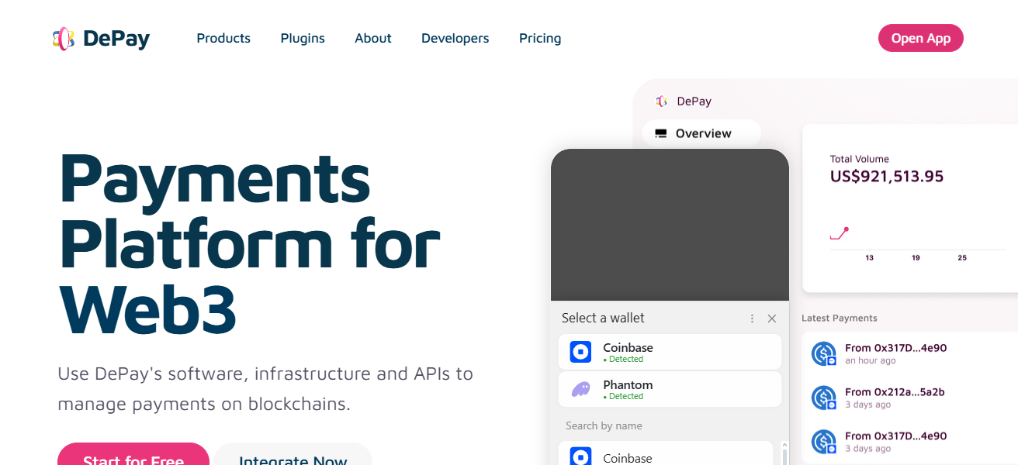Screen dimensions: 1018x465
Task: Click the Coinbase icon below the search field
Action: [x=580, y=457]
